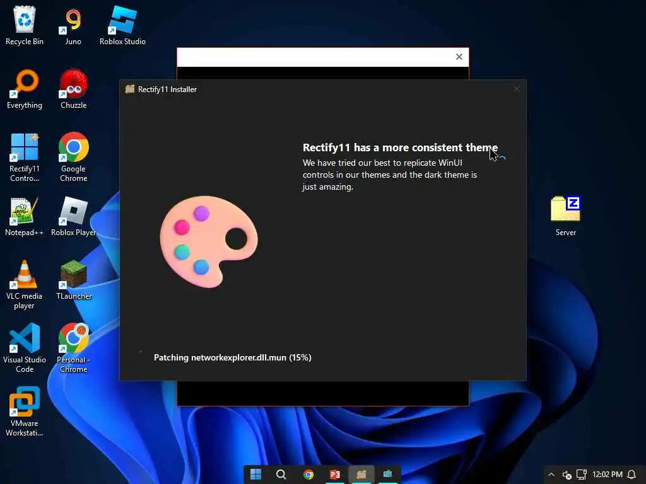646x484 pixels.
Task: Launch Roblox Studio from the desktop
Action: coord(122,25)
